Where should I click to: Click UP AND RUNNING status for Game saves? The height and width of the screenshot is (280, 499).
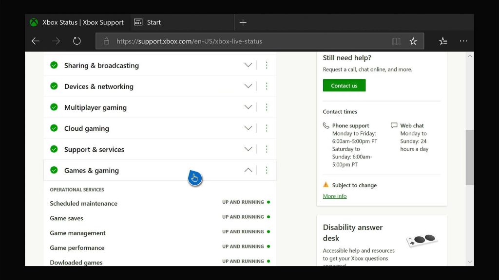[246, 217]
